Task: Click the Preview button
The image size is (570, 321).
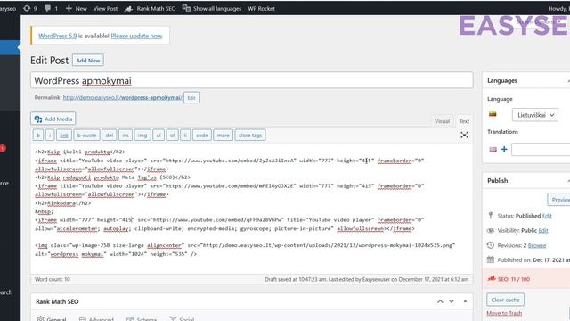Action: [x=559, y=200]
